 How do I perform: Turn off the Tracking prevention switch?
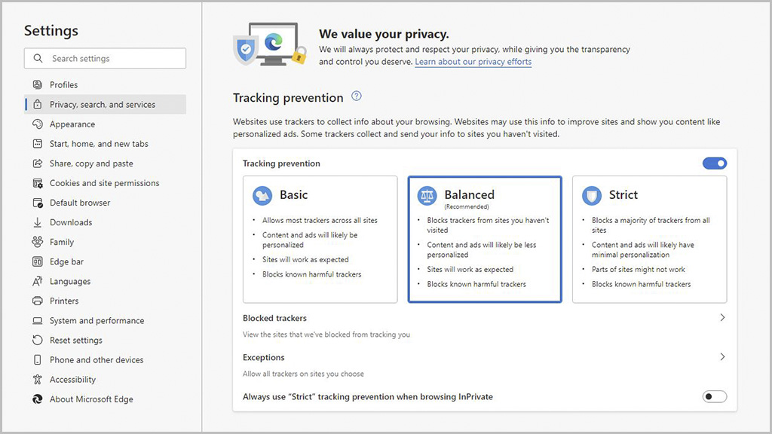(714, 164)
